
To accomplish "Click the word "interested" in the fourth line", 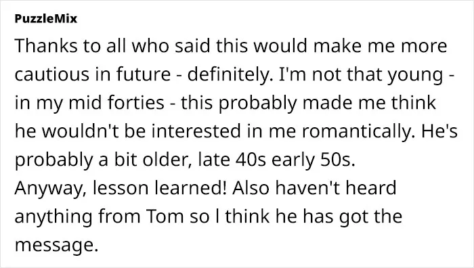I will click(x=196, y=131).
